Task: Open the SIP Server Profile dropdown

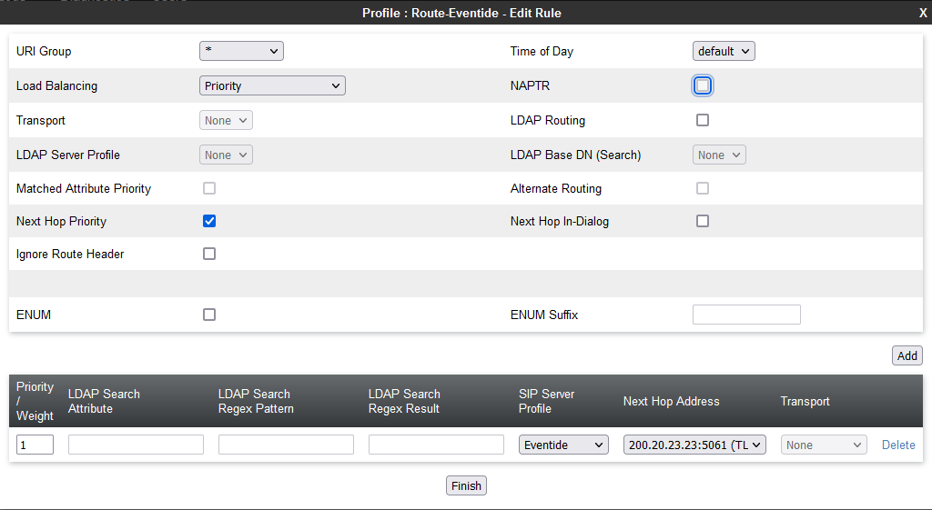Action: pos(563,445)
